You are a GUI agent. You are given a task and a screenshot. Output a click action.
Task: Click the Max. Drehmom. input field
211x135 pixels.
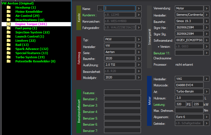pyautogui.click(x=189, y=110)
